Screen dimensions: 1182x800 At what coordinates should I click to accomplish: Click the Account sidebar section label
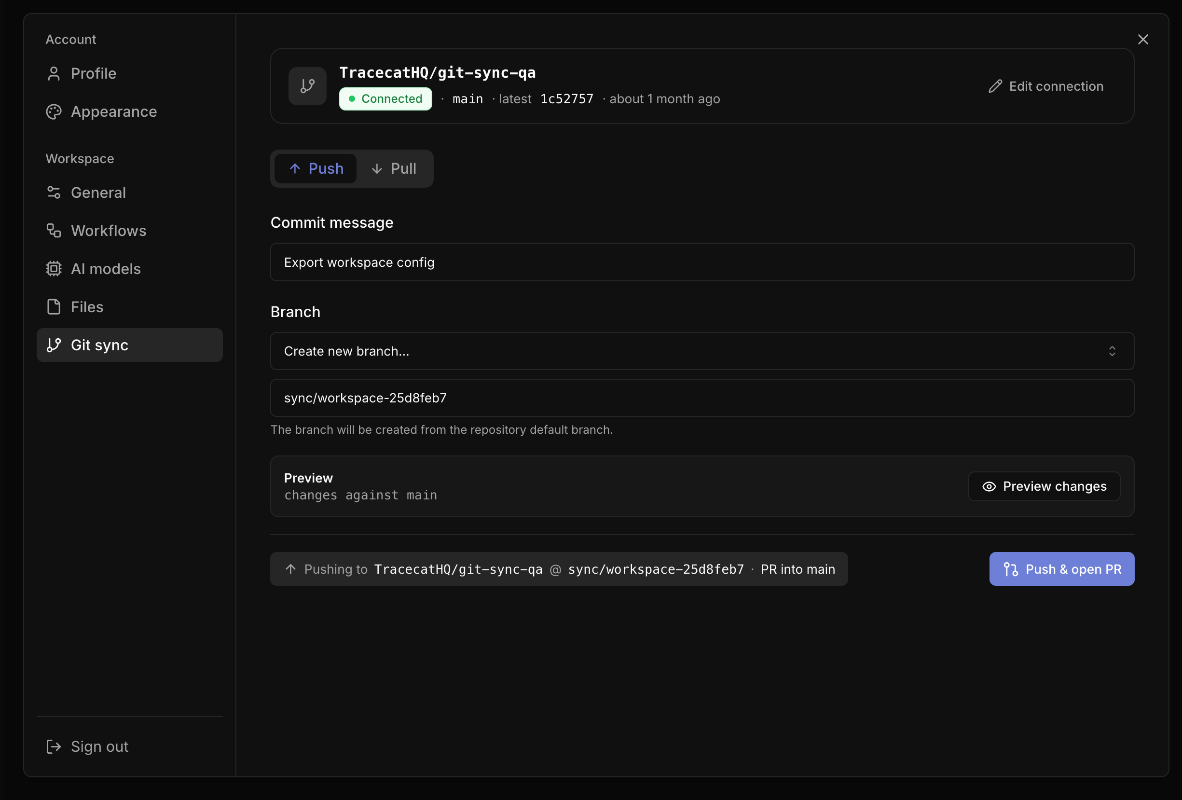[x=71, y=40]
